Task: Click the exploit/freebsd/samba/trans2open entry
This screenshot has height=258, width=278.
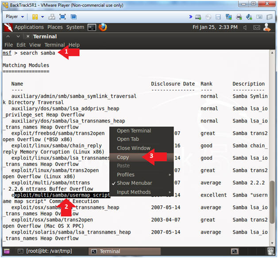Action: pos(58,133)
